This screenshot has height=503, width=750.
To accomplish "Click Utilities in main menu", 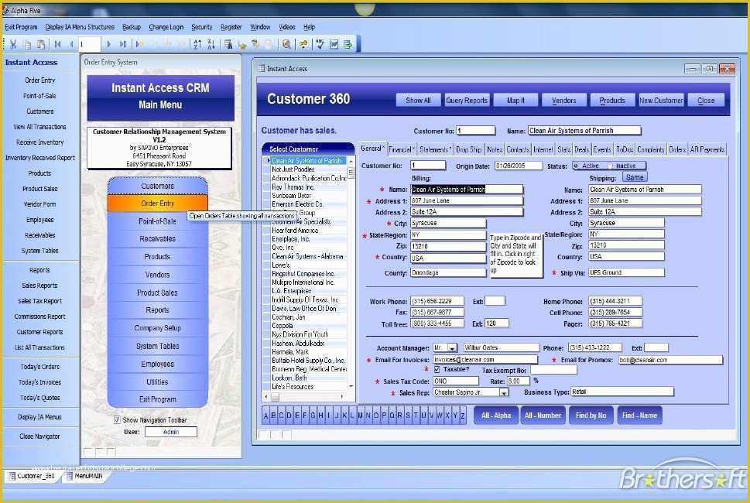I will [157, 382].
